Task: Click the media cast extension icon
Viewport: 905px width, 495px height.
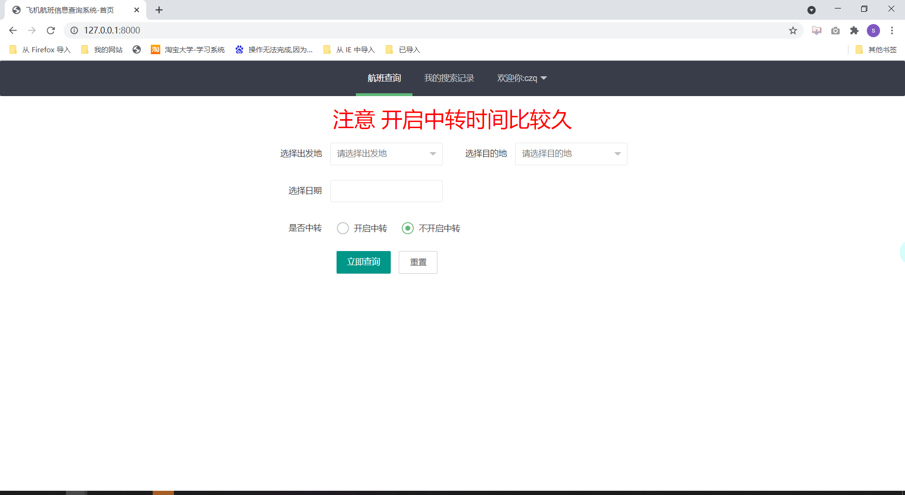Action: point(816,30)
